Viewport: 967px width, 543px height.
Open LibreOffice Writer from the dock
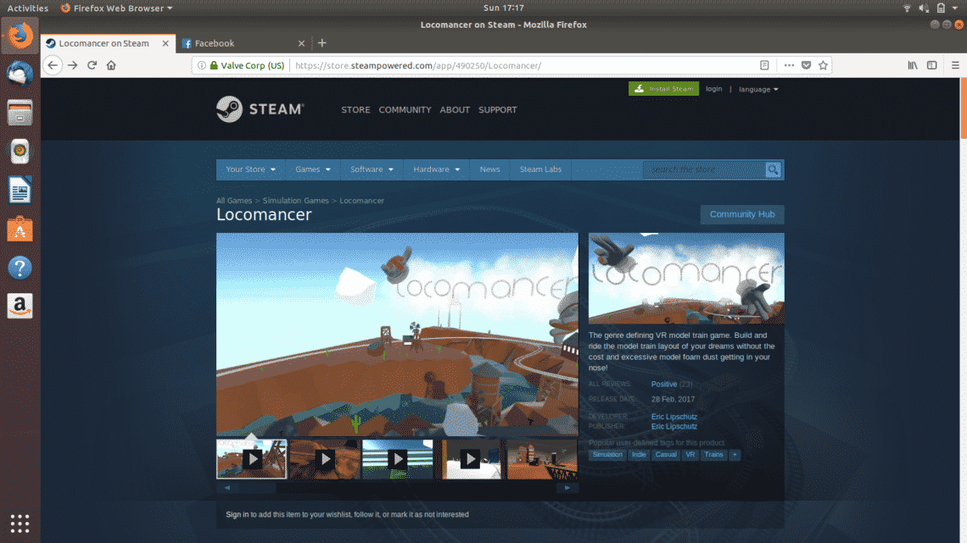coord(20,191)
